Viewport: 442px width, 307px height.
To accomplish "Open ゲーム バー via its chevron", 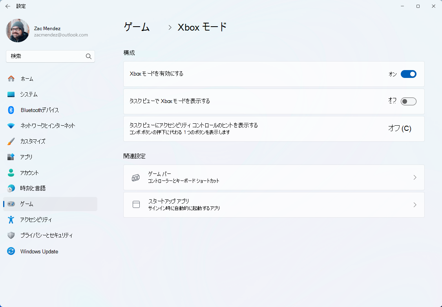I will (415, 177).
